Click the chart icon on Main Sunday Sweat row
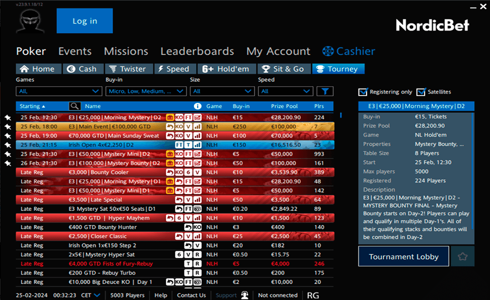490x300 pixels. point(197,136)
